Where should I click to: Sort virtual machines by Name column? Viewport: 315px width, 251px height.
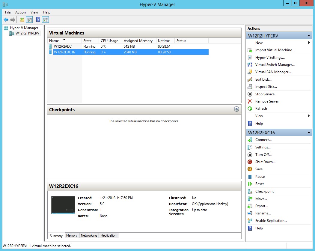pyautogui.click(x=65, y=40)
